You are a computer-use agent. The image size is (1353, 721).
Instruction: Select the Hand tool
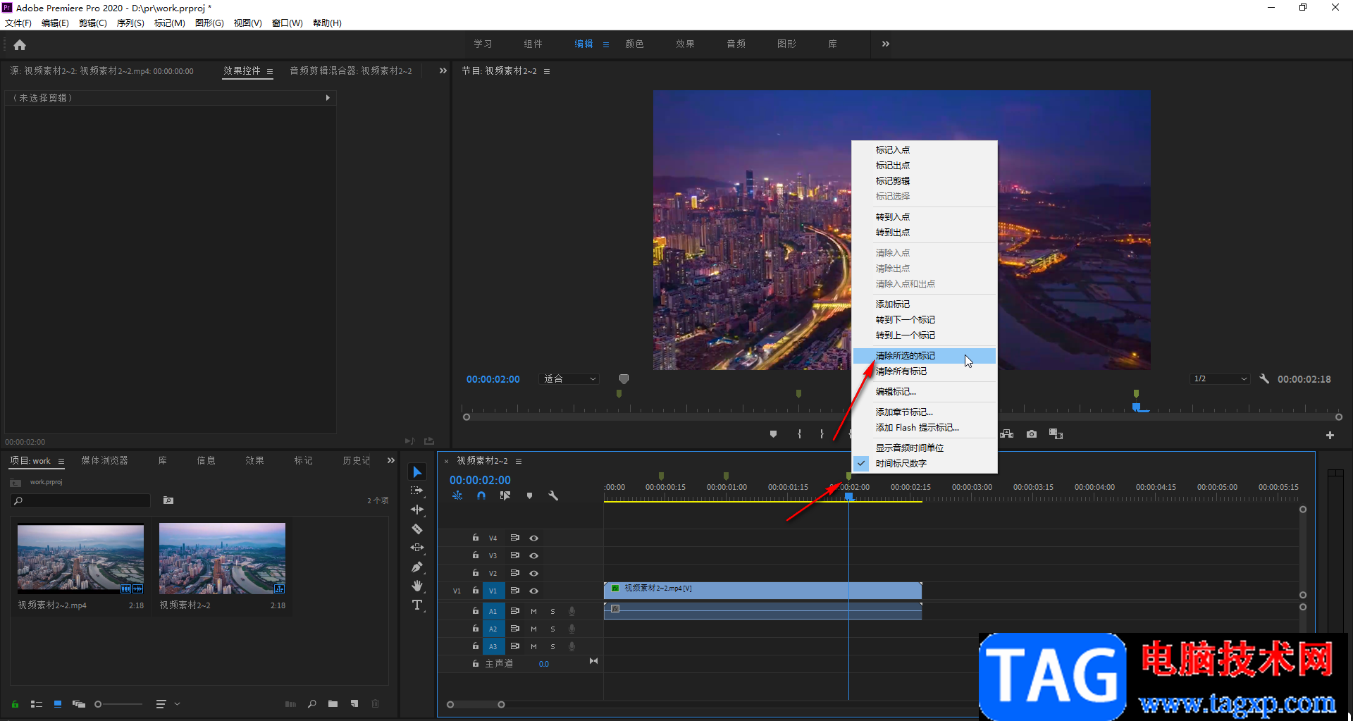point(417,586)
